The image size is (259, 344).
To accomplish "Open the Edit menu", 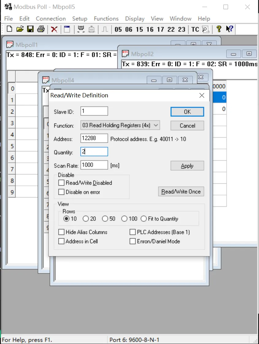I will [x=24, y=19].
